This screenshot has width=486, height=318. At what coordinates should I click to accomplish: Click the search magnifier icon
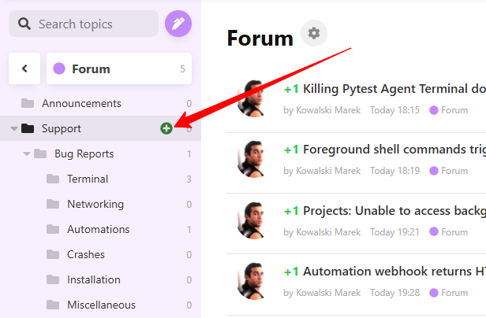coord(24,24)
